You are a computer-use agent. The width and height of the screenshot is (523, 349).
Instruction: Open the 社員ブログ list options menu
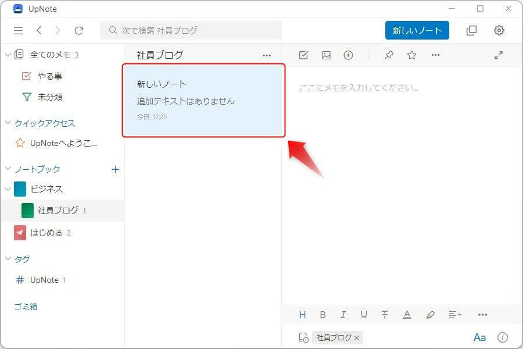tap(267, 55)
